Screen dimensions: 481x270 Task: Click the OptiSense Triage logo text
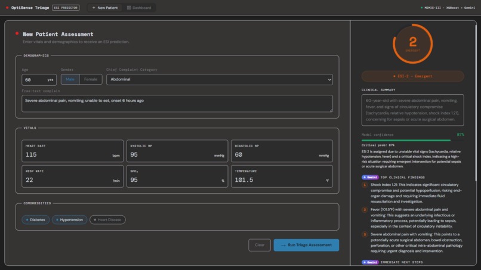click(x=30, y=8)
